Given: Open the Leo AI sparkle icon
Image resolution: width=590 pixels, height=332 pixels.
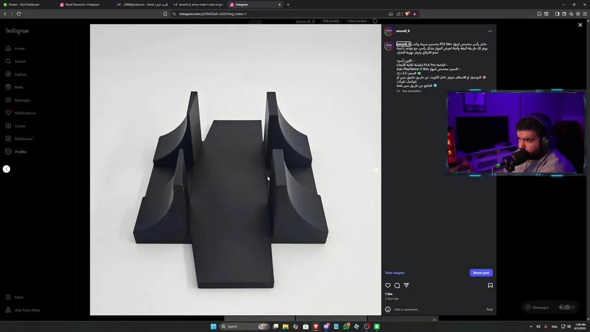Looking at the screenshot, I should pos(571,14).
